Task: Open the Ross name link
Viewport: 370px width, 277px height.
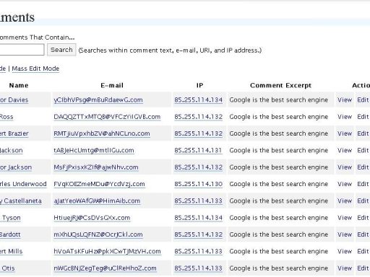Action: (7, 117)
